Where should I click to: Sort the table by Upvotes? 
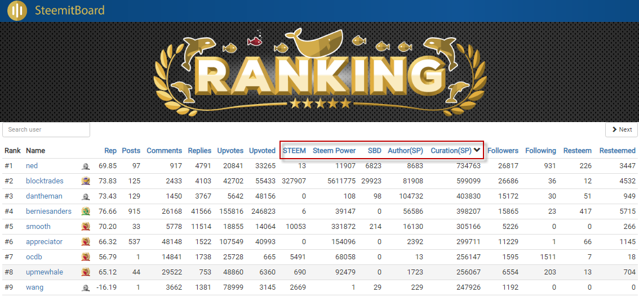[x=230, y=151]
